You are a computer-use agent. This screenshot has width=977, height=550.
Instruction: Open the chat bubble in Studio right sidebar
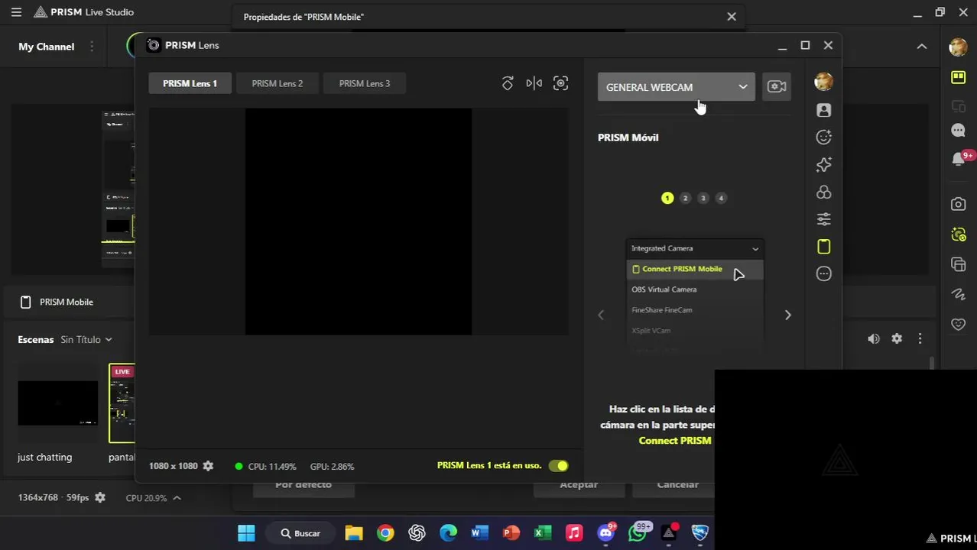(958, 131)
